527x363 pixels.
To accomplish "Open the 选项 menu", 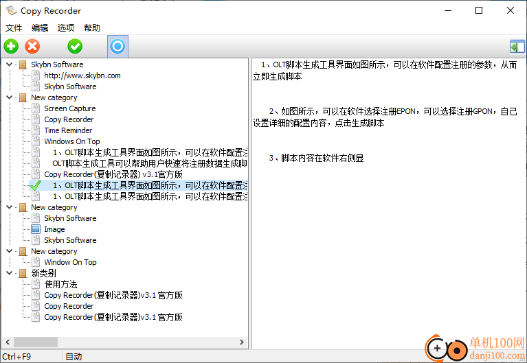I will tap(66, 28).
